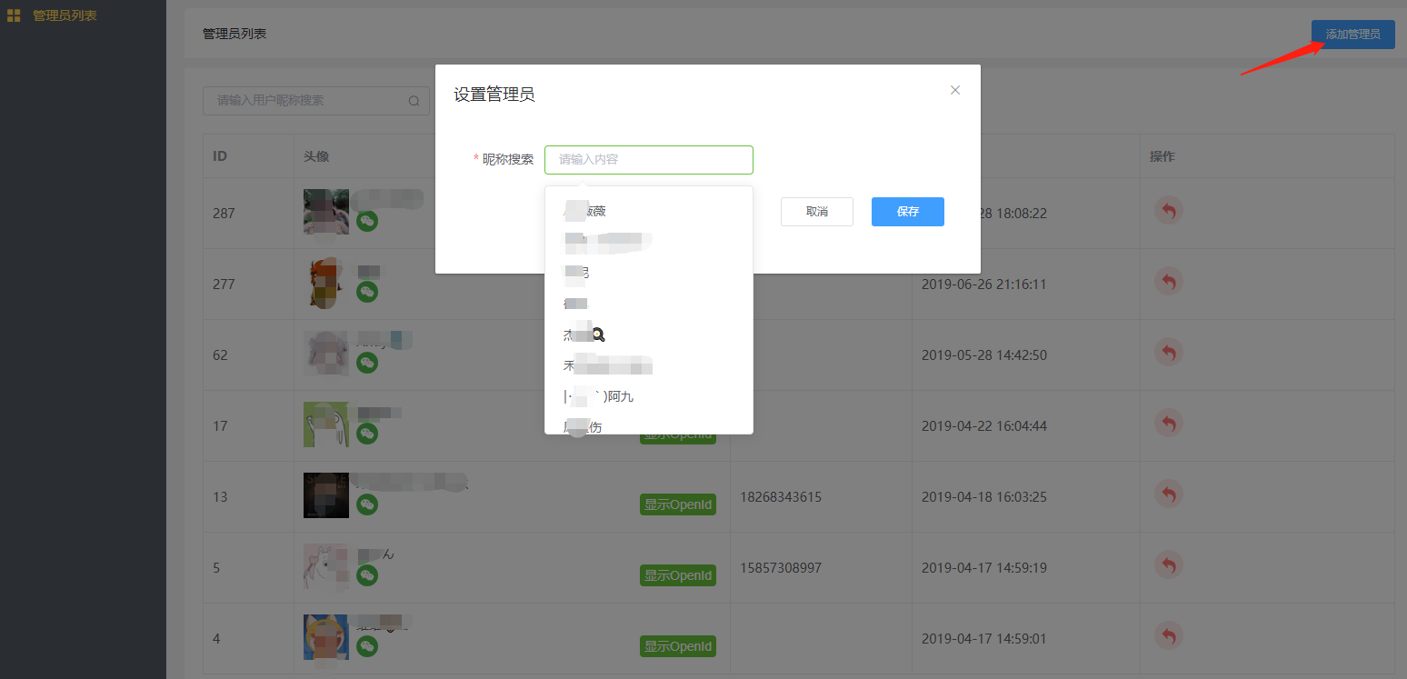Image resolution: width=1407 pixels, height=679 pixels.
Task: Click the undo icon for ID 287
Action: pyautogui.click(x=1168, y=211)
